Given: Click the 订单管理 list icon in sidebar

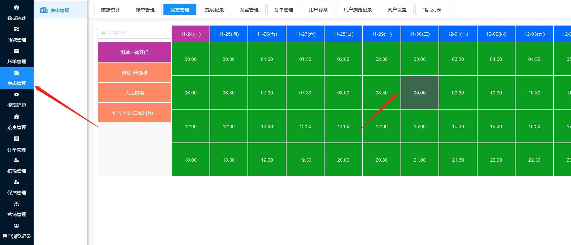Looking at the screenshot, I should pyautogui.click(x=16, y=139).
